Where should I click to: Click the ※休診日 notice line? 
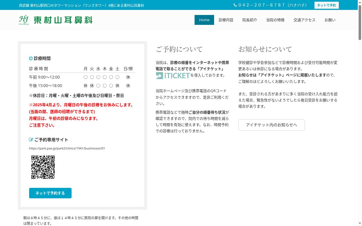[x=76, y=96]
